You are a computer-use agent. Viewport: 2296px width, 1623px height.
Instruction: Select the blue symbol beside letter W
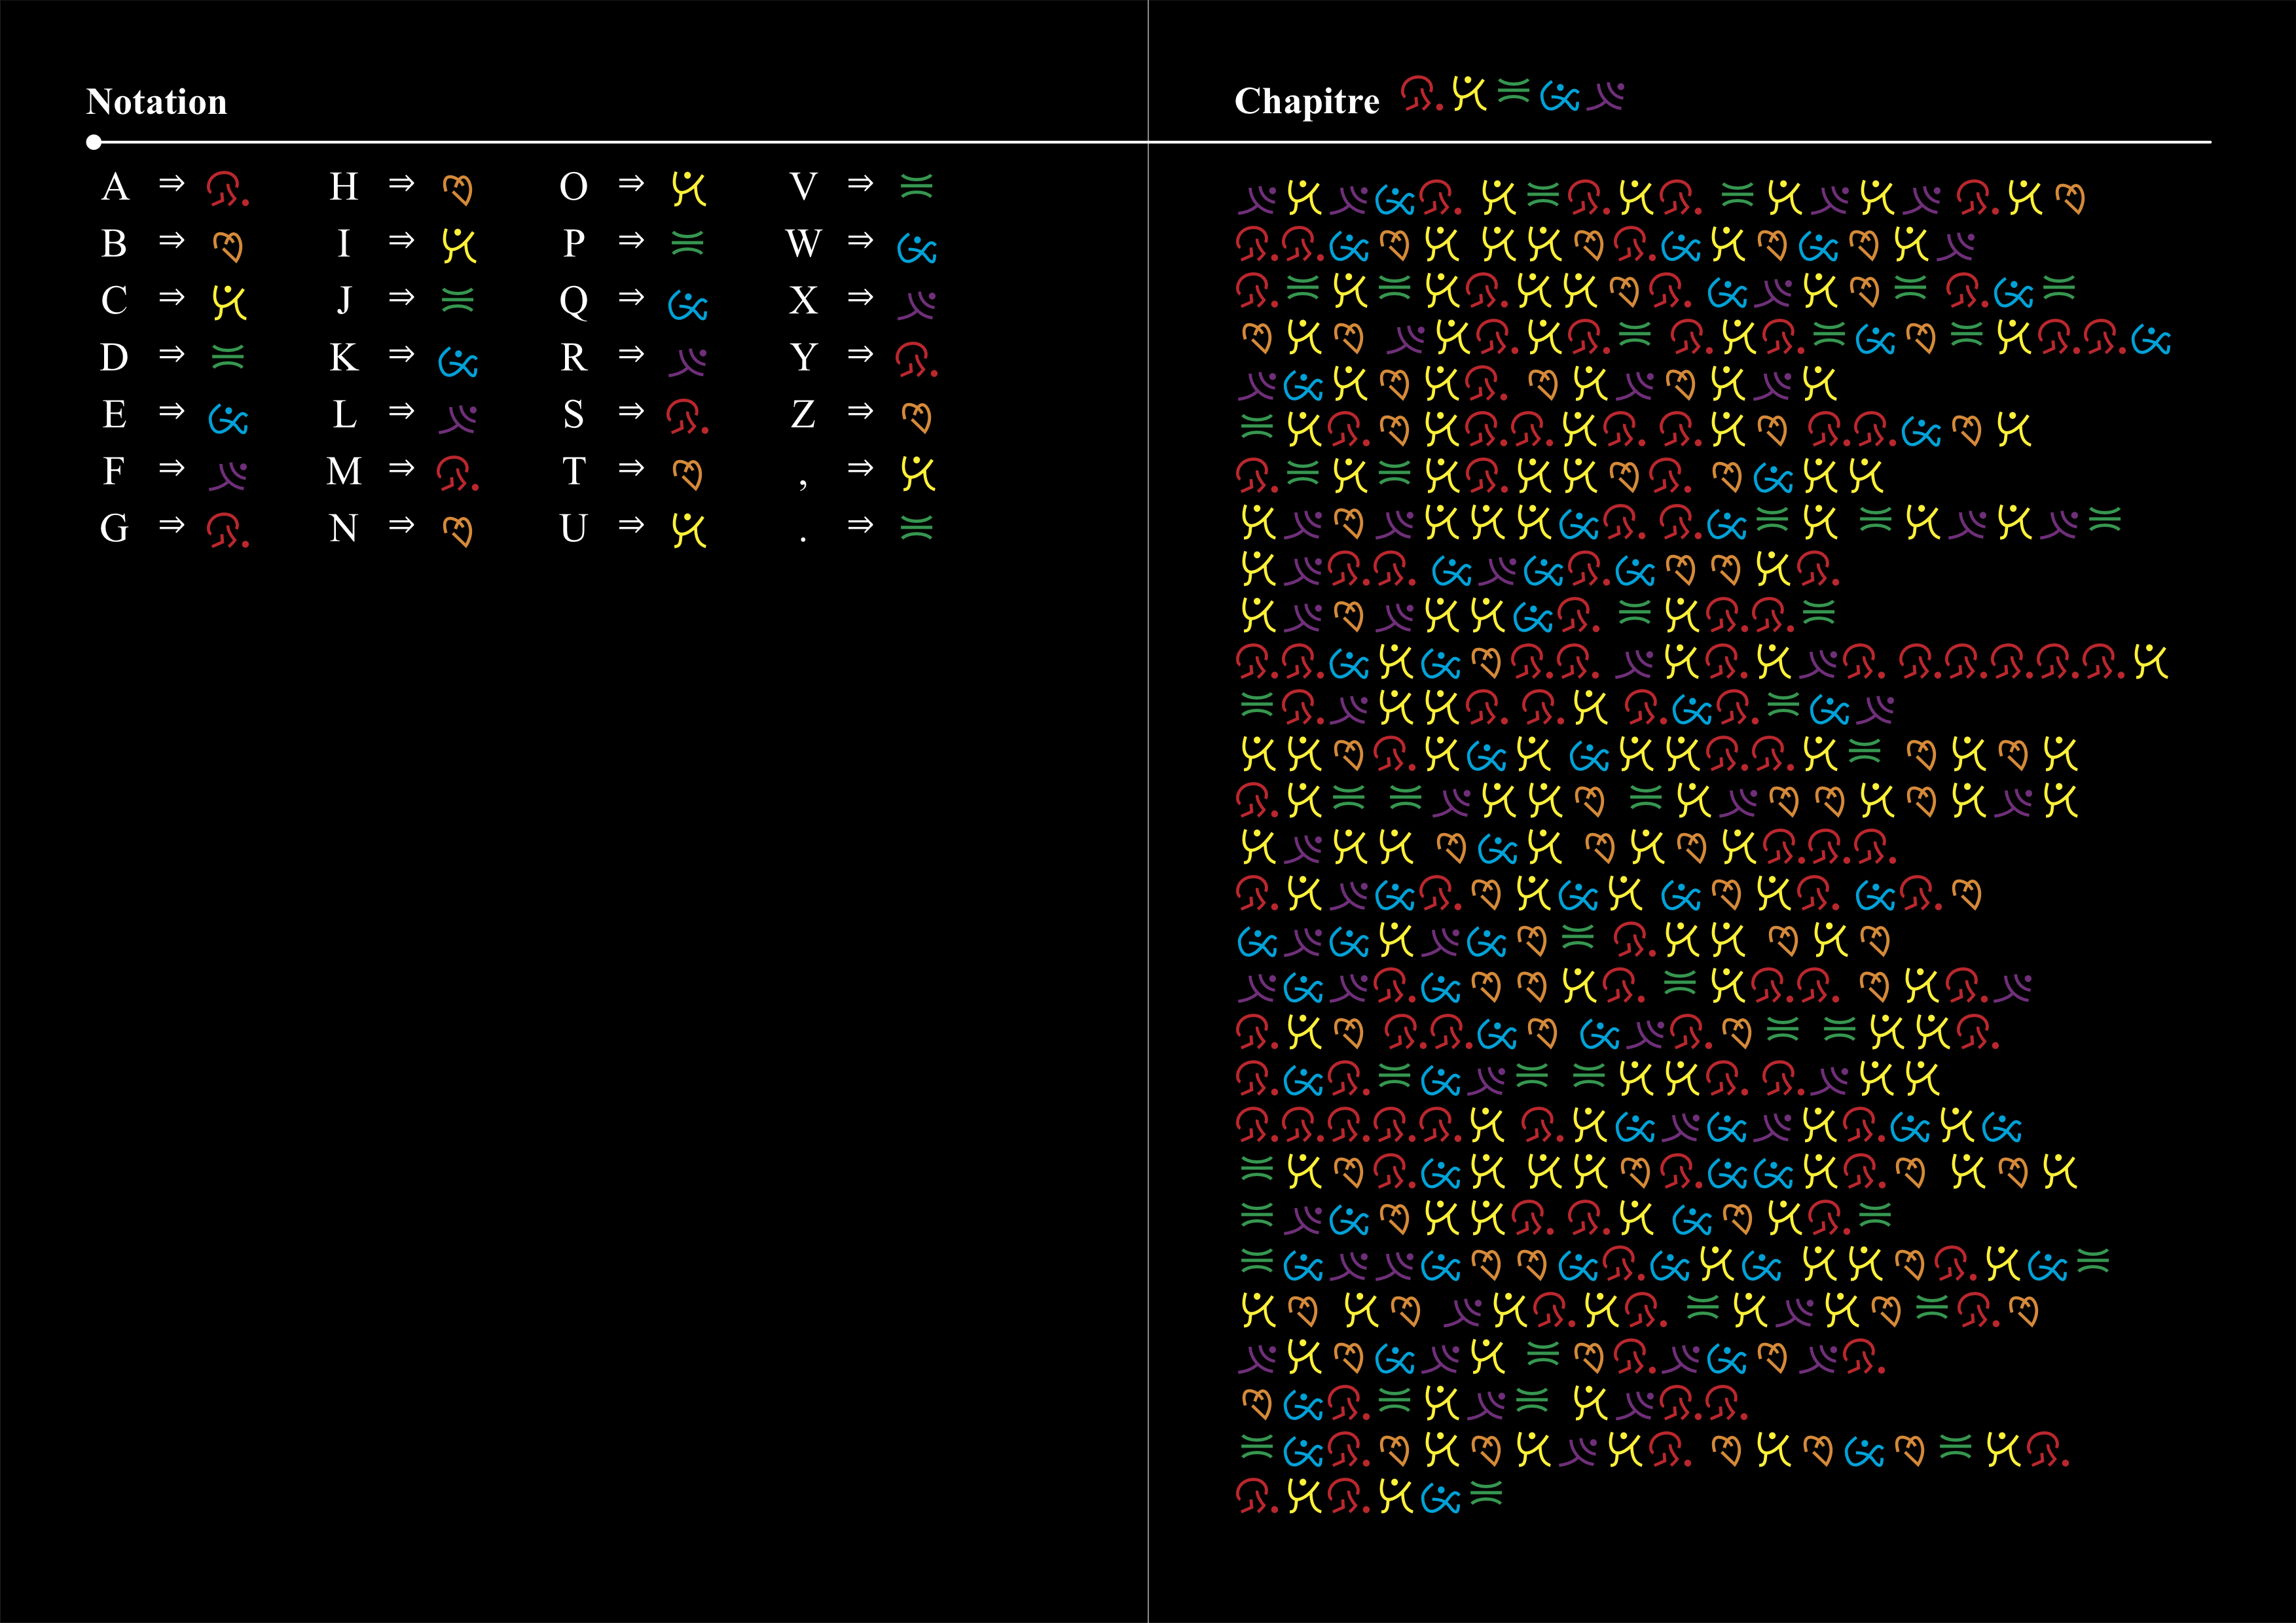point(916,248)
